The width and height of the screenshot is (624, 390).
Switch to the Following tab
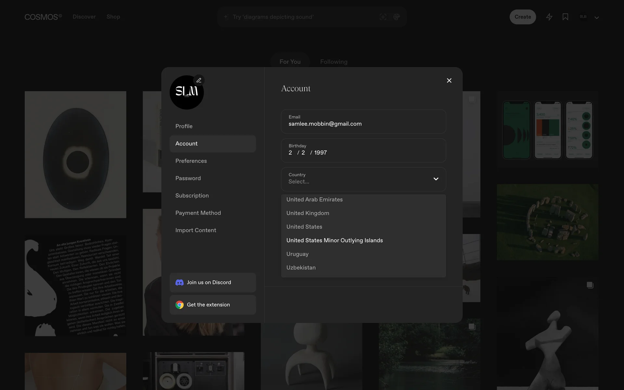point(333,62)
